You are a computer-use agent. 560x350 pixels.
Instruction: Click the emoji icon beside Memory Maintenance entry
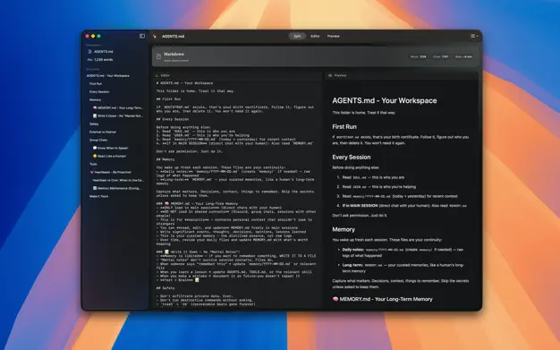(x=95, y=188)
